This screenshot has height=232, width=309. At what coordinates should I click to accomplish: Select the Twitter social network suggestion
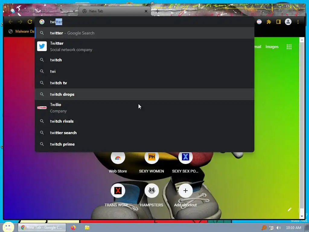(145, 46)
